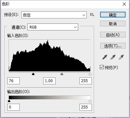Viewport: 130px width, 118px height.
Task: Click the input shadow field showing 76
Action: coord(13,81)
